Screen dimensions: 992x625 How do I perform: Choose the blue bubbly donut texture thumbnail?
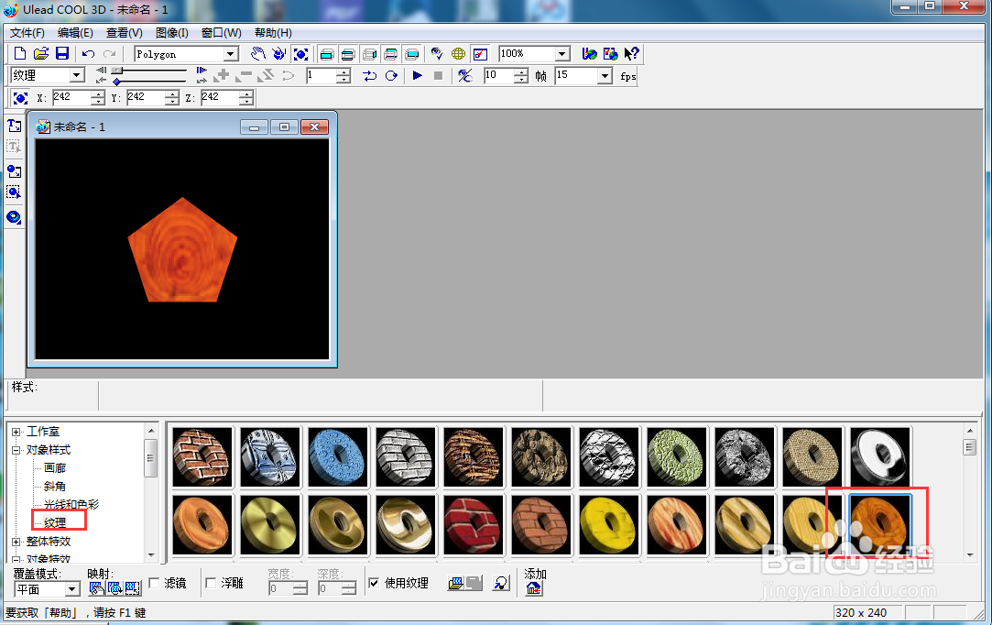338,457
